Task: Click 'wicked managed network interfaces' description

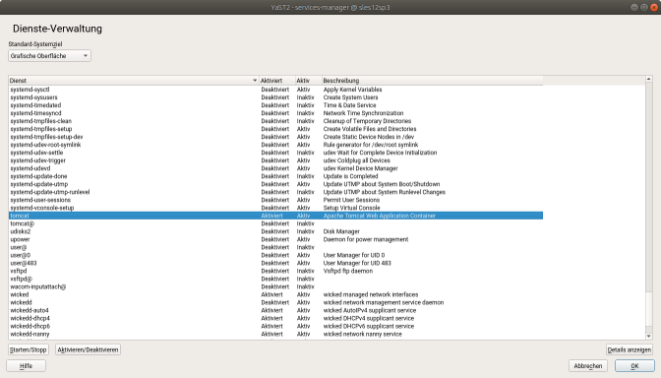Action: click(371, 294)
